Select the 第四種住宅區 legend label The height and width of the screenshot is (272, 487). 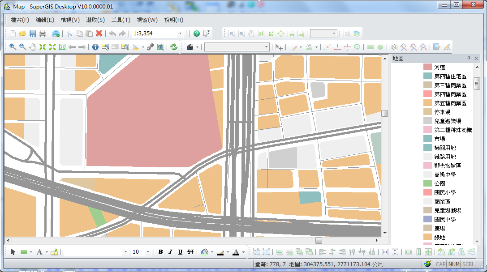click(450, 76)
